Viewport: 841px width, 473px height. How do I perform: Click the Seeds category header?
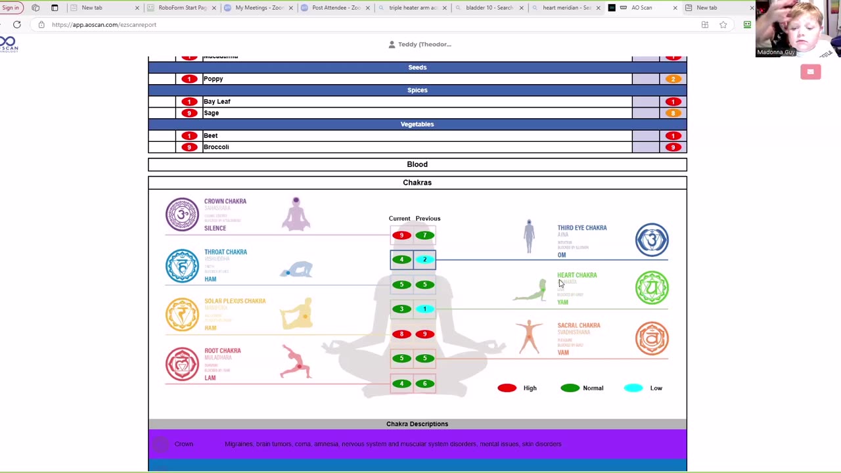[x=417, y=67]
